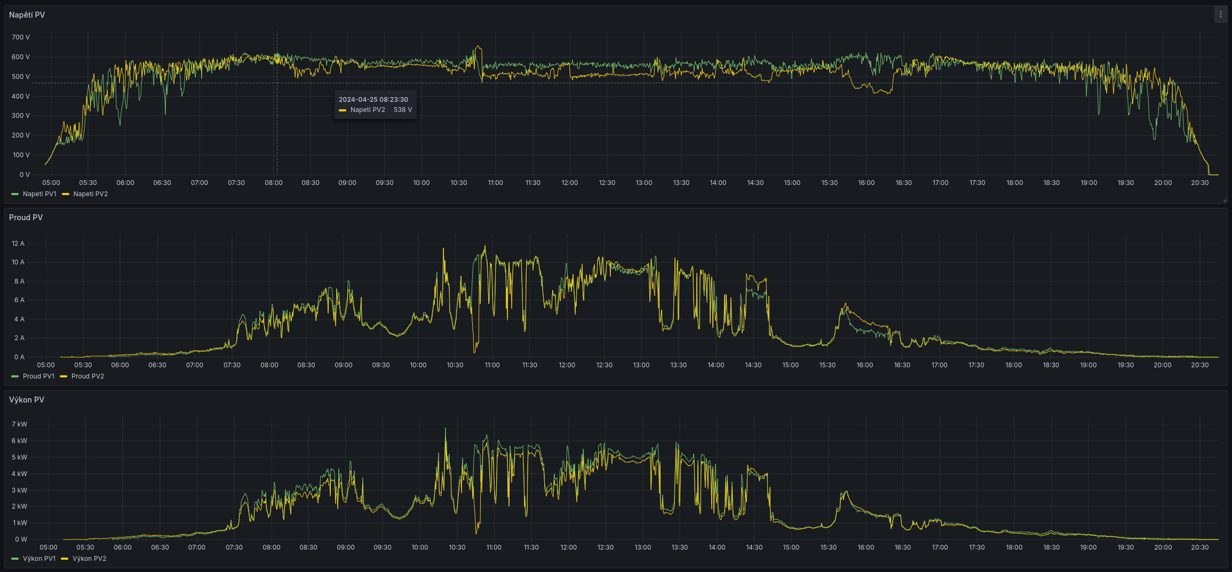Image resolution: width=1232 pixels, height=572 pixels.
Task: Open the Proud PV panel title menu
Action: (26, 217)
